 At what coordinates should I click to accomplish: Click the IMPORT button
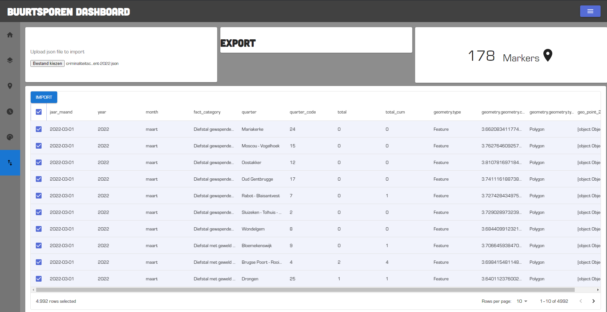tap(44, 97)
